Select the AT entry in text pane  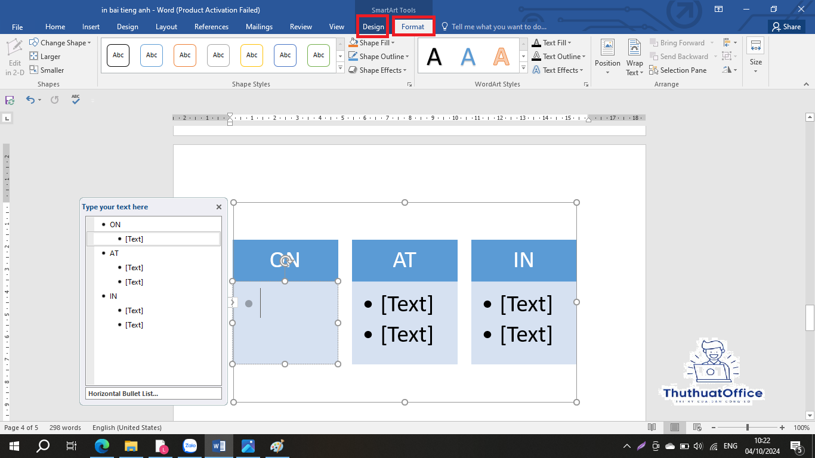pyautogui.click(x=114, y=253)
